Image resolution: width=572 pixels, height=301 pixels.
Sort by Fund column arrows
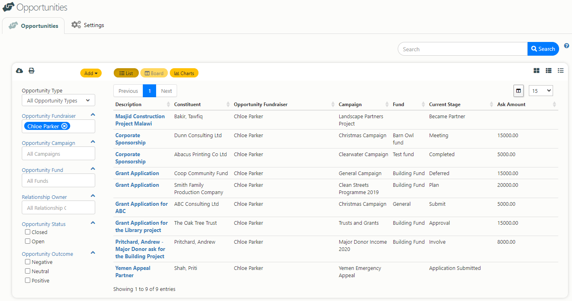[424, 105]
